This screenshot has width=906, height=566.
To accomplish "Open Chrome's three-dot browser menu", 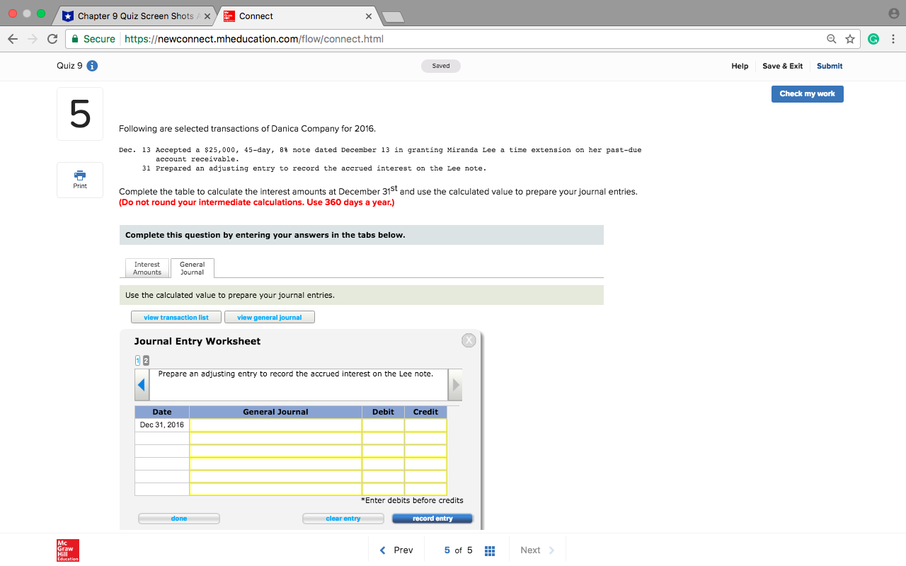I will [893, 39].
